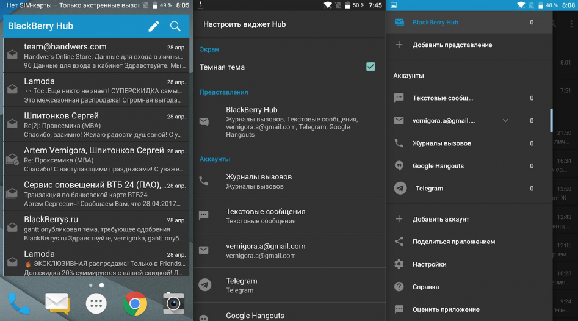
Task: Open the Phone app in dock
Action: 18,303
